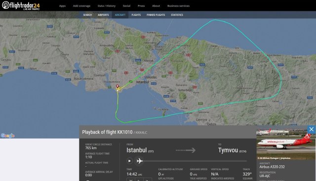Click the Gebze map label
This screenshot has width=316, height=181.
pos(212,124)
